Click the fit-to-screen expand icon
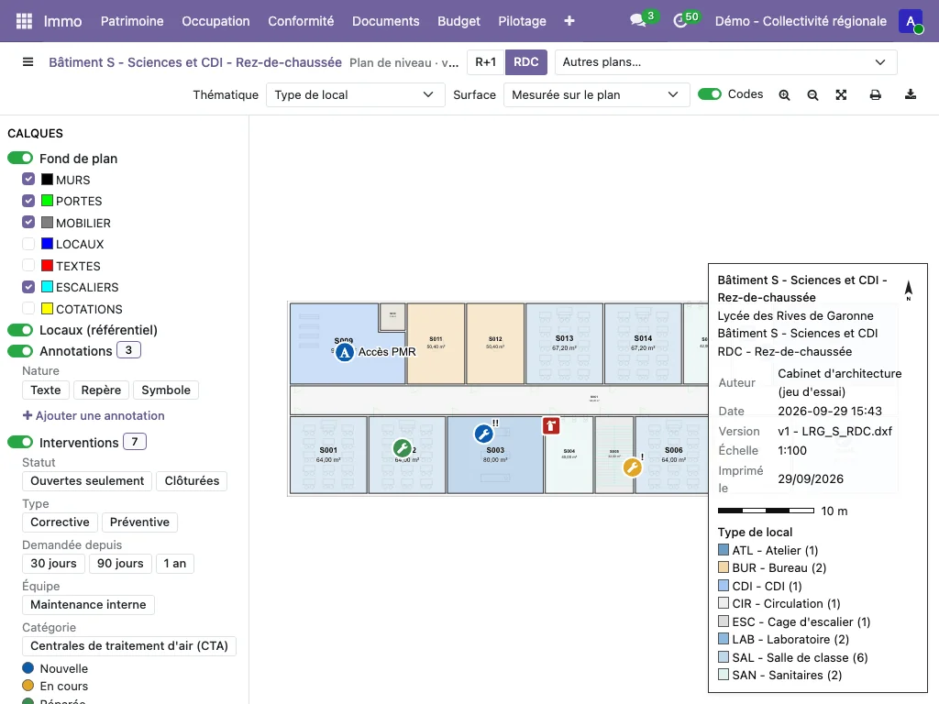The height and width of the screenshot is (704, 939). click(842, 95)
